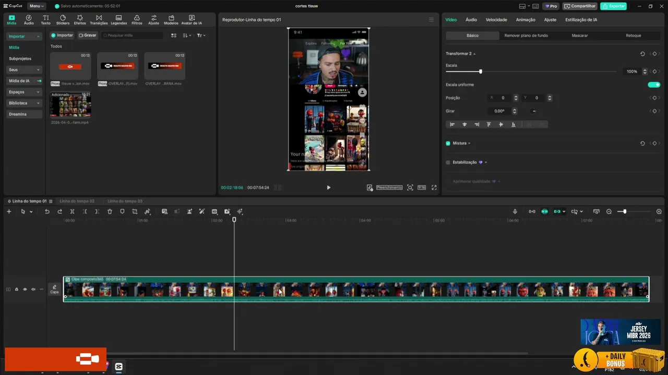Open the Stickers panel

tap(63, 20)
